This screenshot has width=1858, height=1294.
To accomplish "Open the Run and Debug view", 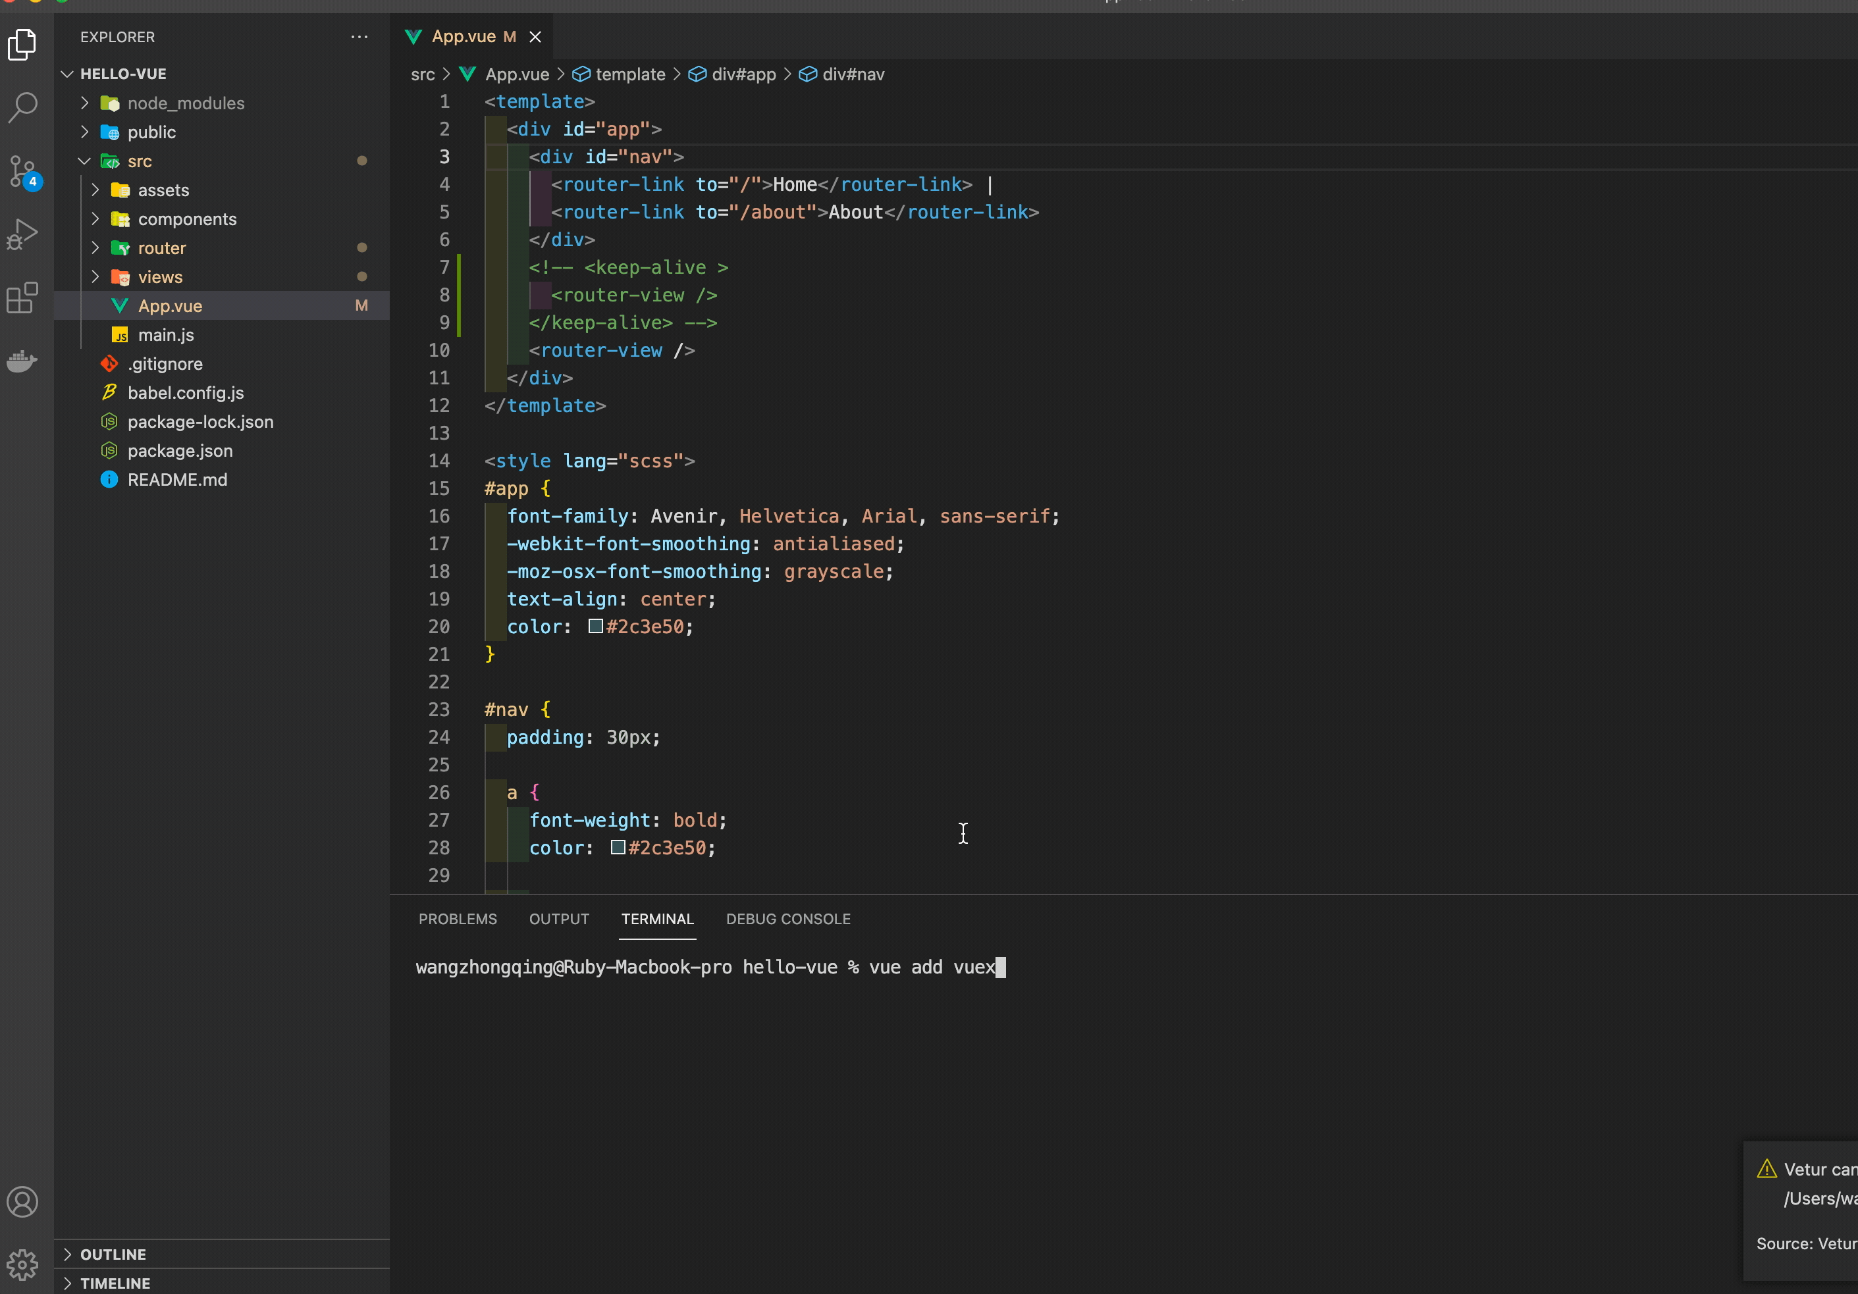I will 22,234.
